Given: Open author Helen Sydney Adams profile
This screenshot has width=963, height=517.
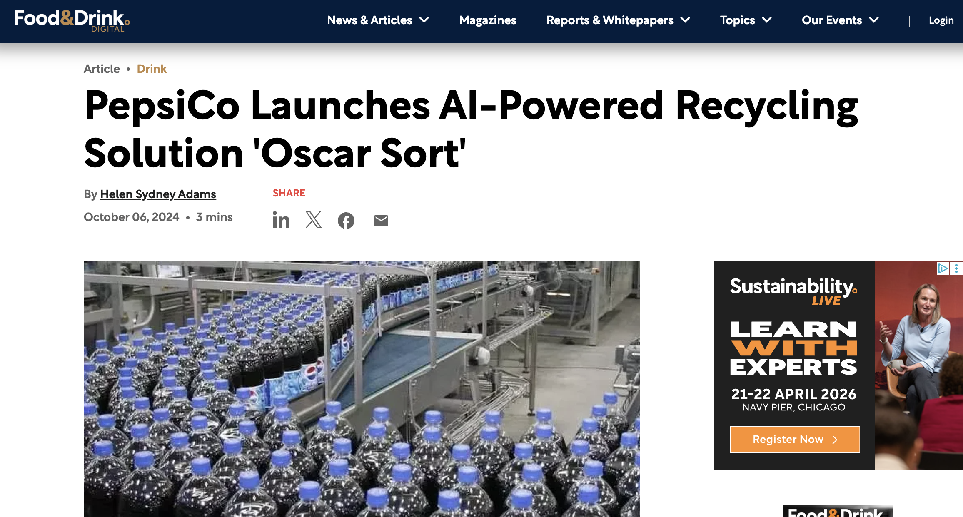Looking at the screenshot, I should pos(158,194).
